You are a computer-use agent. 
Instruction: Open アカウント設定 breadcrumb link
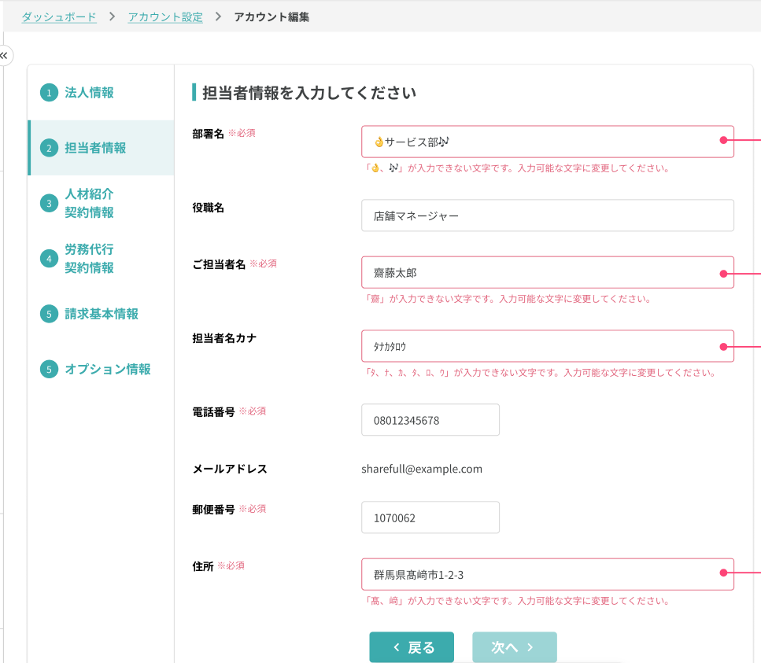pos(165,17)
